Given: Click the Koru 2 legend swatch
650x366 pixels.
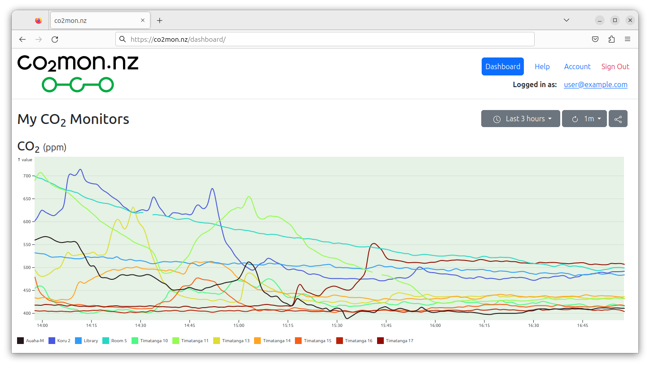Looking at the screenshot, I should tap(52, 340).
